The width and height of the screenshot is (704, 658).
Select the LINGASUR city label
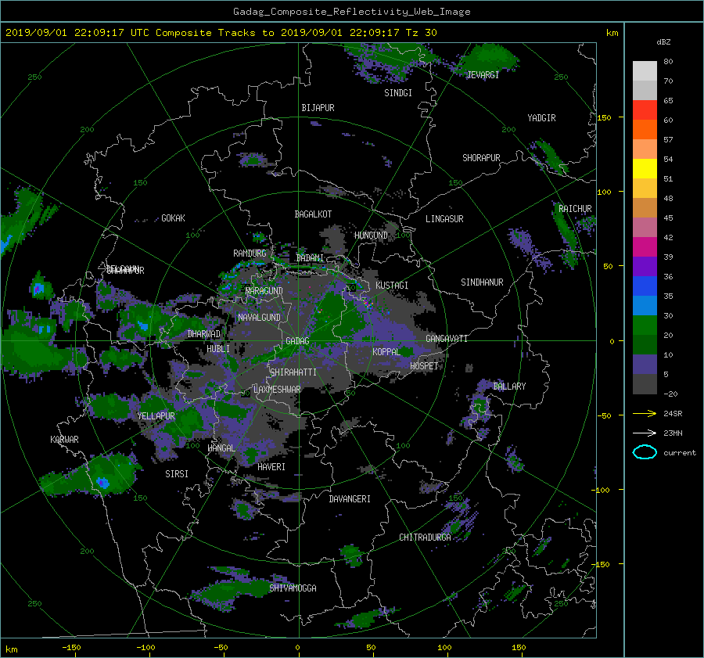(444, 219)
